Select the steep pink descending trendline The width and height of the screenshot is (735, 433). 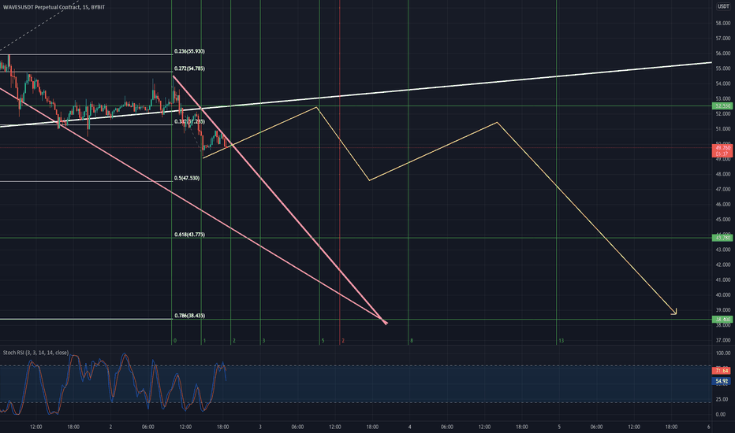point(280,199)
